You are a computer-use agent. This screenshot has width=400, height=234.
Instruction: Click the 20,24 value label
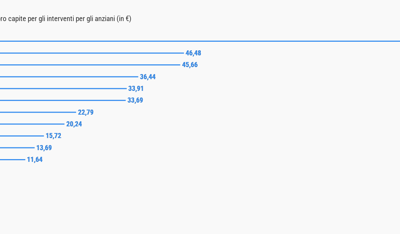[74, 124]
